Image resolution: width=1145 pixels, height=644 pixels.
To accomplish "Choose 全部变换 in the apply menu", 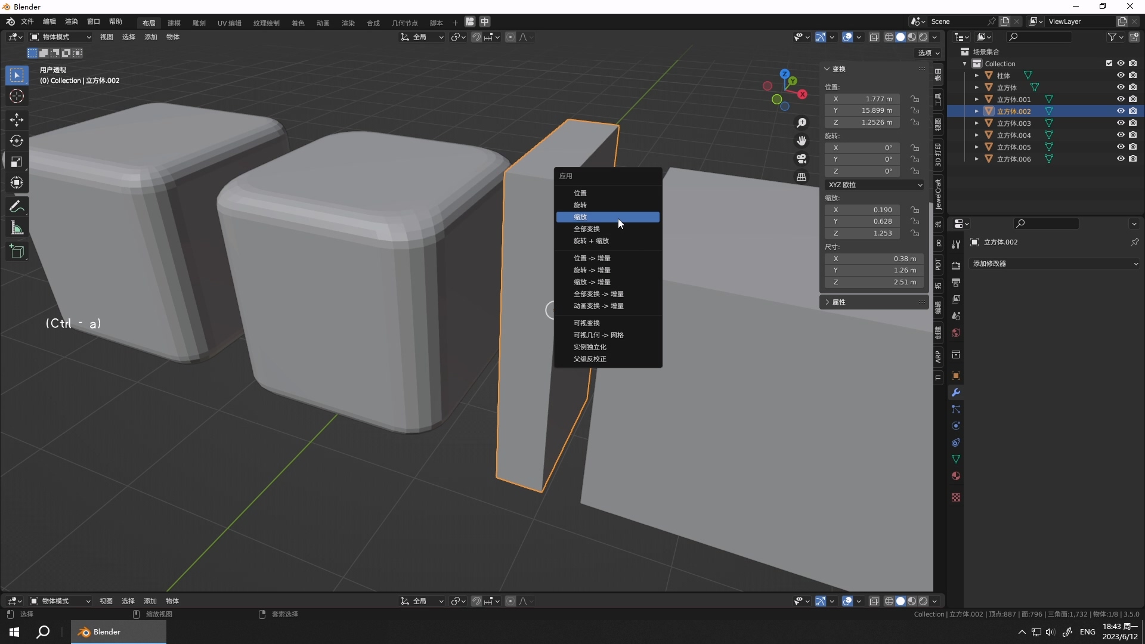I will tap(587, 229).
